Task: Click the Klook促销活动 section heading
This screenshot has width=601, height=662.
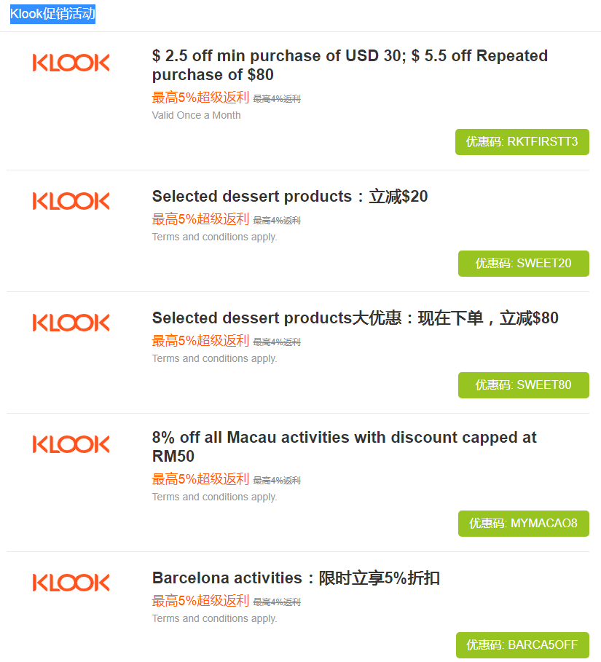Action: [52, 14]
